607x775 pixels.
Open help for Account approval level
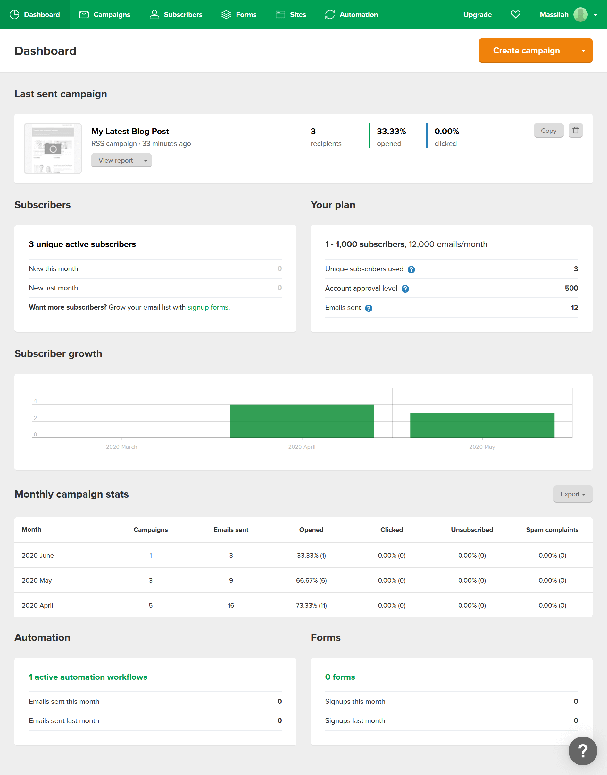tap(405, 289)
